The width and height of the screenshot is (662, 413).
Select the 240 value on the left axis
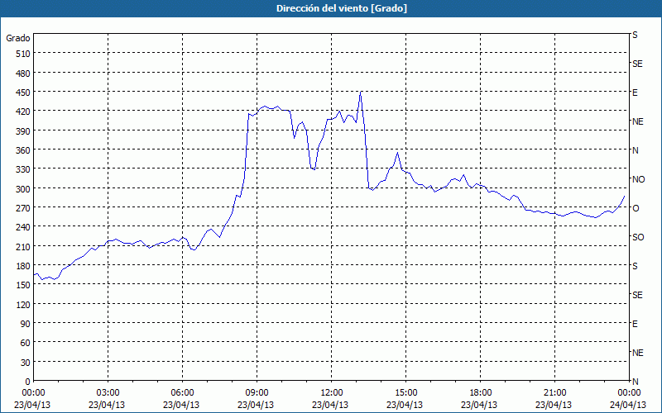(x=24, y=227)
